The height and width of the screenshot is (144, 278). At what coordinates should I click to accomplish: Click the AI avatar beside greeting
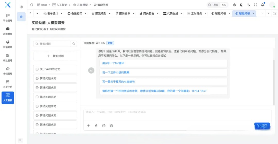[x=91, y=70]
